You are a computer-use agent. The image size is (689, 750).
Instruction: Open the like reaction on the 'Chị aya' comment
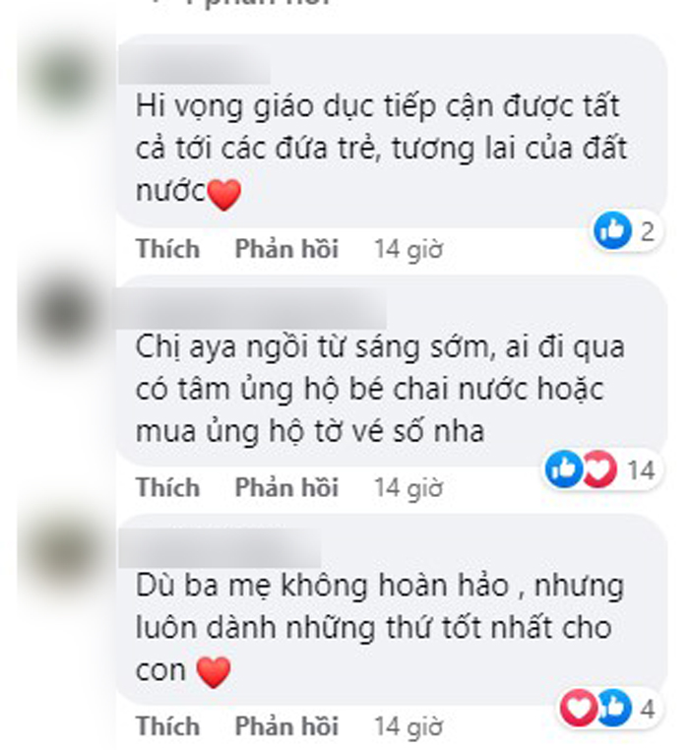click(x=564, y=469)
